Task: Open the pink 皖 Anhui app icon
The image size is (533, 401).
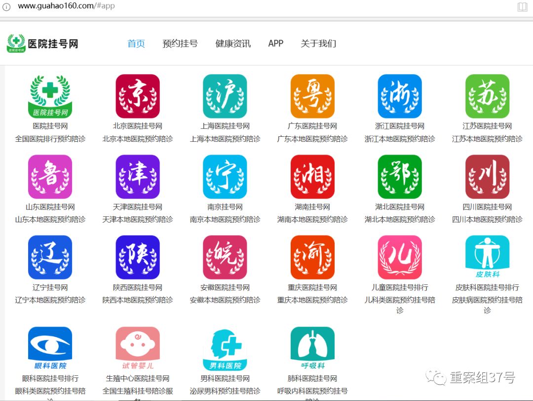Action: [x=225, y=257]
